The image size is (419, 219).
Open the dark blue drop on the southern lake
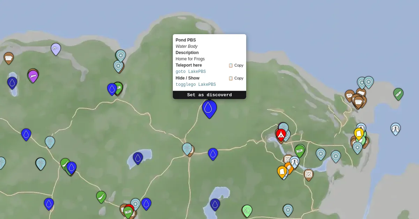coord(215,204)
